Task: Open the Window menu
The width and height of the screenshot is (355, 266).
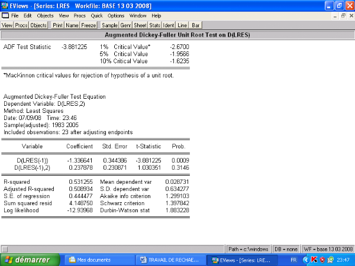Action: 138,15
